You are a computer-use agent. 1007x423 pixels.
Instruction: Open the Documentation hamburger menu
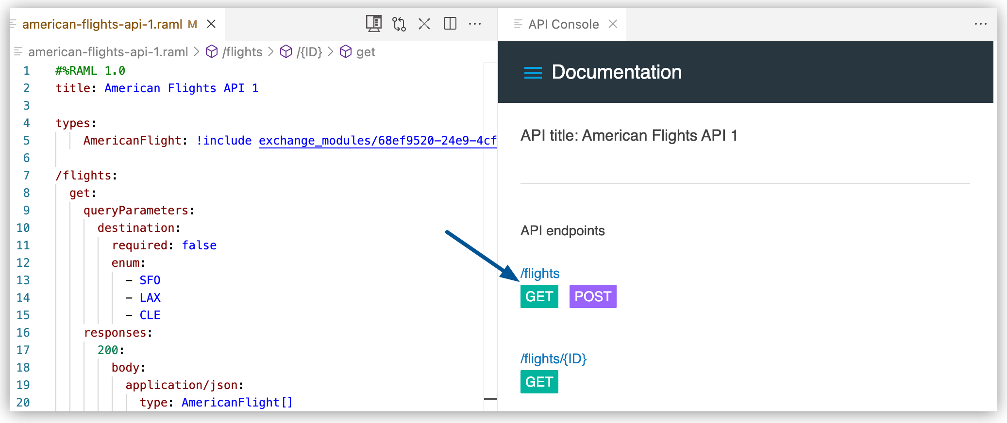533,73
